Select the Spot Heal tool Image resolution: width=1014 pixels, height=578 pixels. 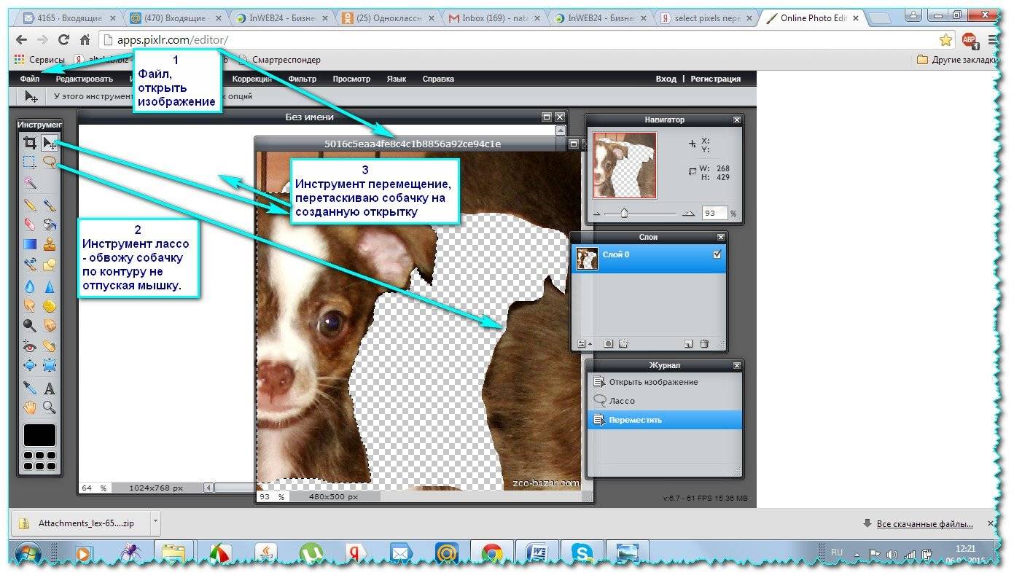(49, 345)
